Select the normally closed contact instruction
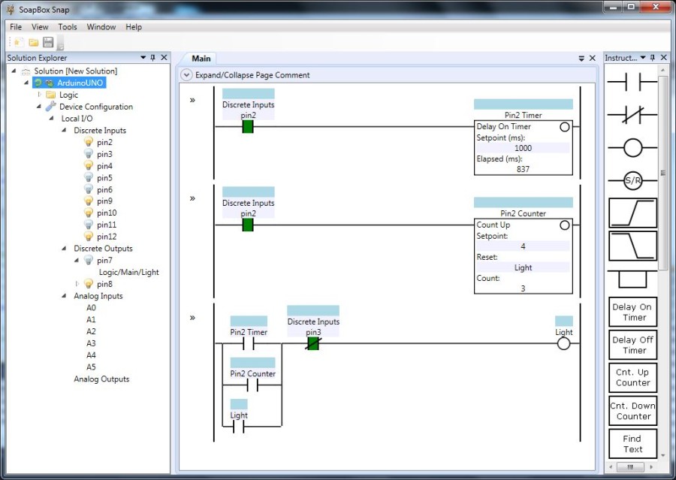 tap(632, 114)
